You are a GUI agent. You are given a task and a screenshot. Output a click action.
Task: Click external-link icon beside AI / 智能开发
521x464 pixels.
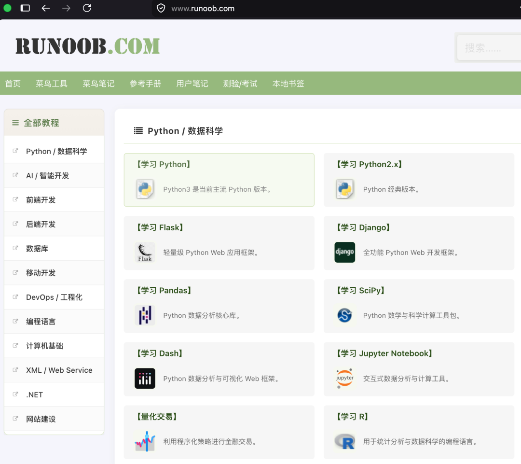click(x=15, y=175)
